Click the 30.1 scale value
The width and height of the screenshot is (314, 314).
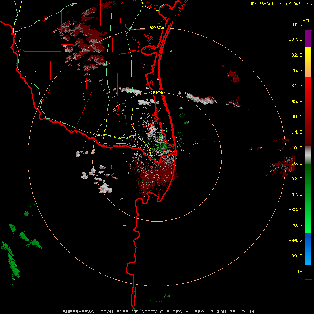(297, 117)
